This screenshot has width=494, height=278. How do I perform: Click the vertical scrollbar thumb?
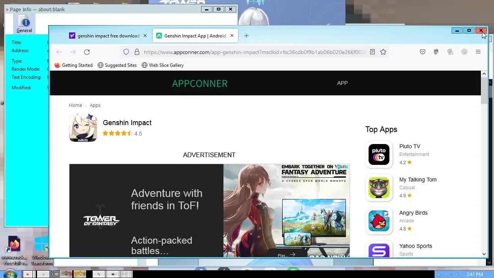[484, 90]
